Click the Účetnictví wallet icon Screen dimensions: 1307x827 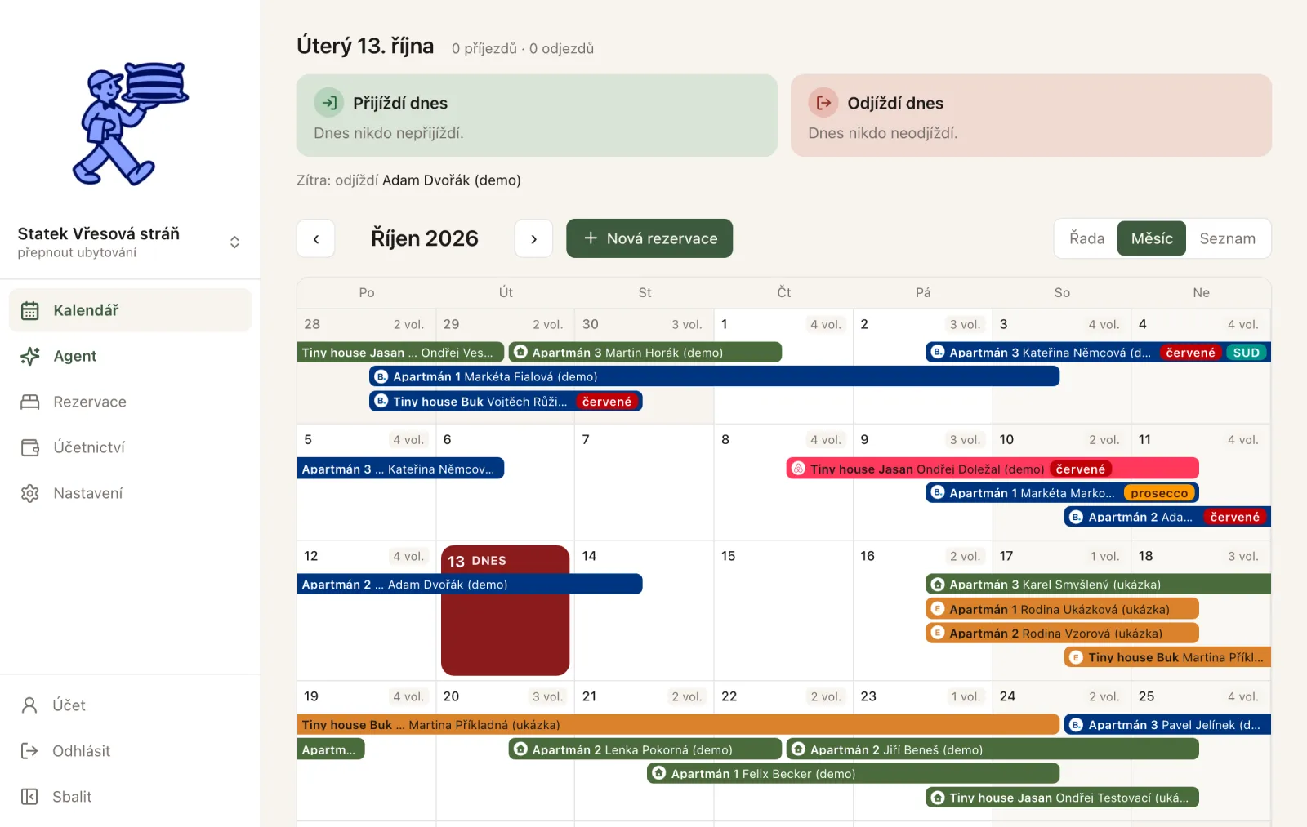tap(30, 447)
